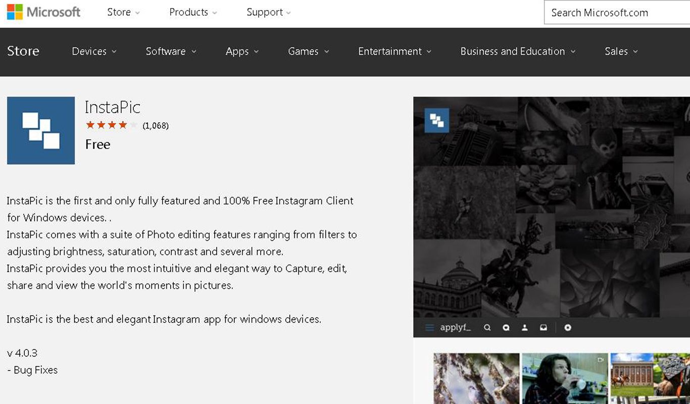
Task: Click the profile person icon in app preview bar
Action: [x=525, y=328]
